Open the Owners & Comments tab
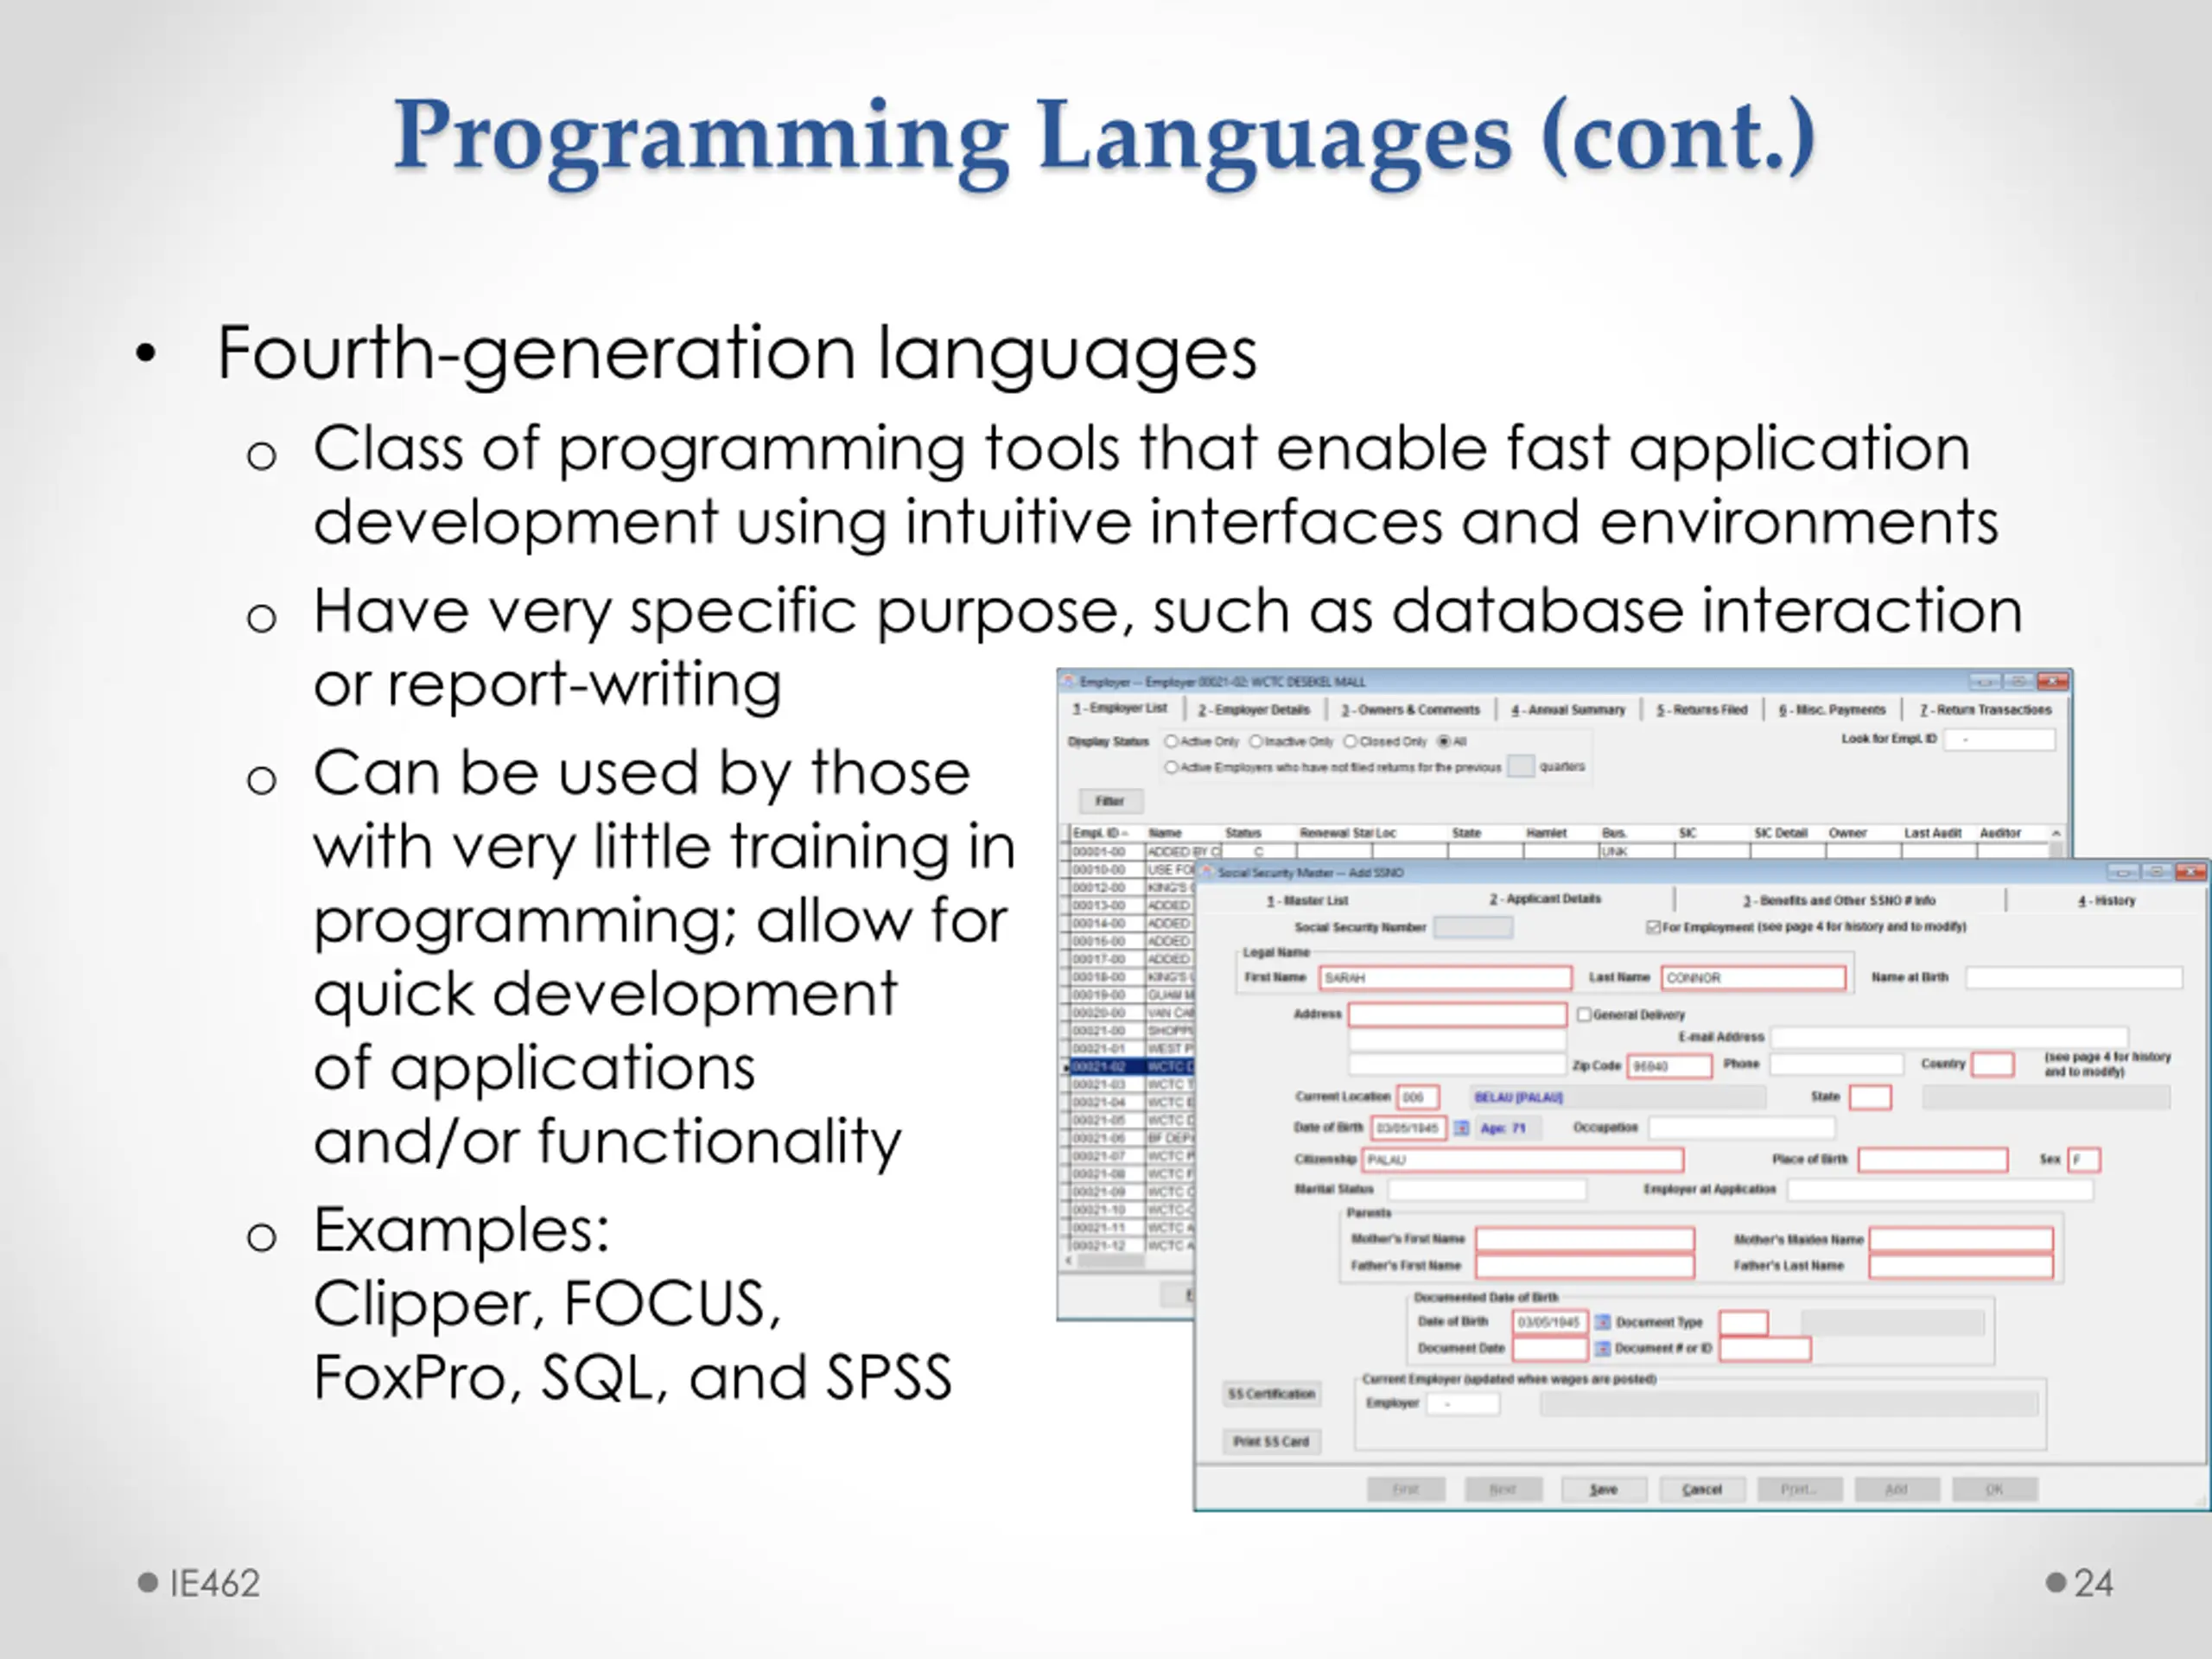This screenshot has width=2212, height=1659. [1410, 709]
